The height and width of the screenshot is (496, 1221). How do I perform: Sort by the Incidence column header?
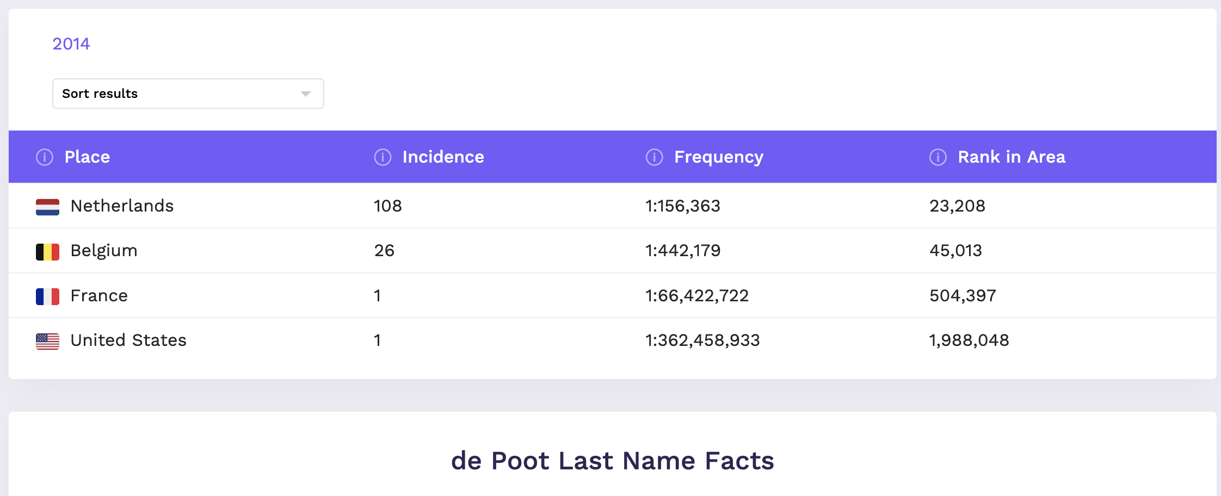(x=443, y=157)
